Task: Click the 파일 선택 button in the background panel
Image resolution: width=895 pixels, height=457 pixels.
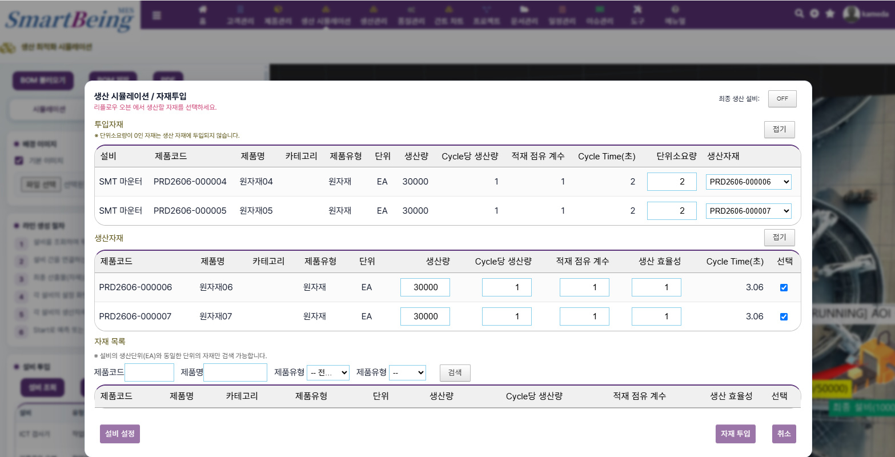Action: [41, 185]
